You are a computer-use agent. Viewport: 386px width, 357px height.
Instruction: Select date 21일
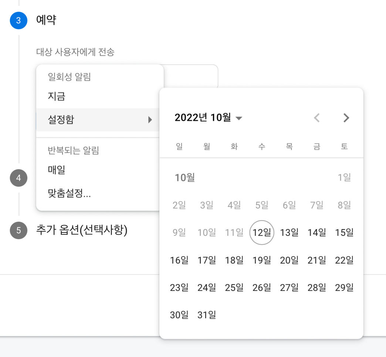coord(317,260)
